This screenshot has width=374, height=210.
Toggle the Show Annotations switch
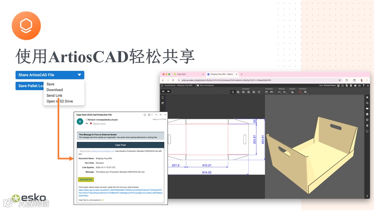(x=198, y=86)
